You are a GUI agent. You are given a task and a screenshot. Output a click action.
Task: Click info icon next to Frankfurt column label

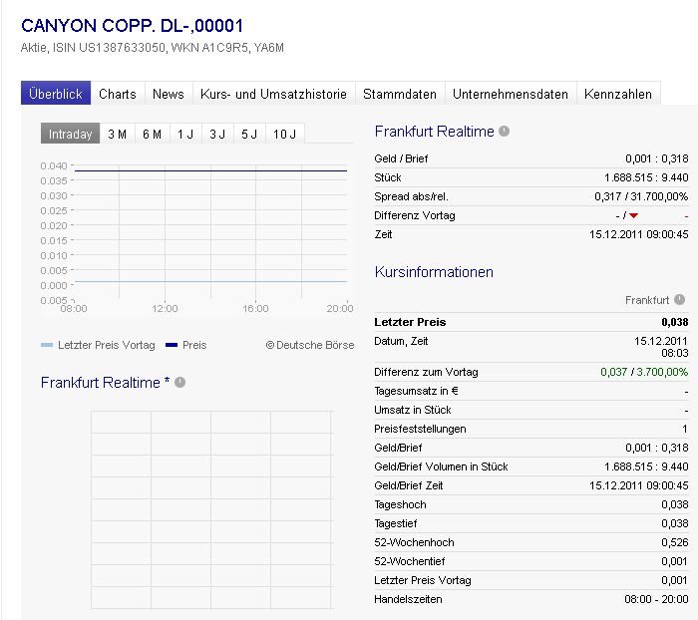pyautogui.click(x=680, y=299)
